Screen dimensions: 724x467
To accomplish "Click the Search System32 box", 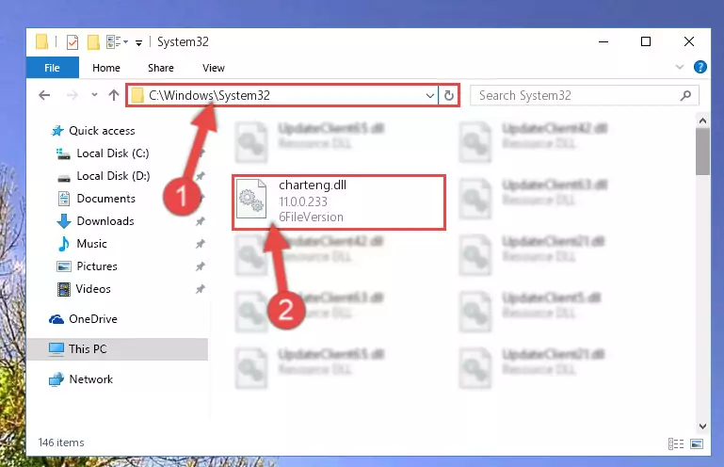I will point(584,96).
